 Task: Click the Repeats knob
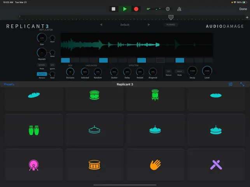[42, 52]
